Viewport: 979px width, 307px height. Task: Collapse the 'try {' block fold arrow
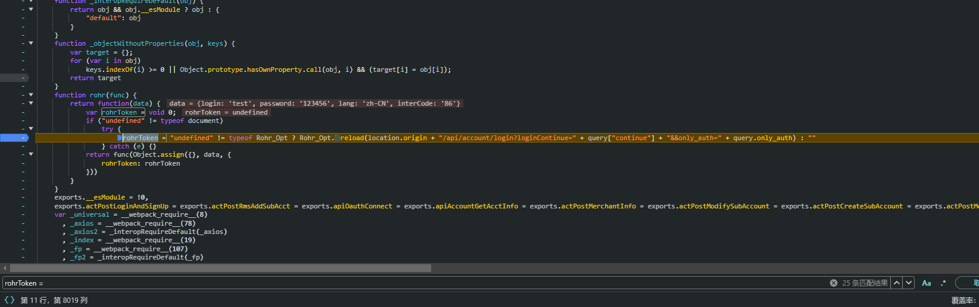pos(31,129)
